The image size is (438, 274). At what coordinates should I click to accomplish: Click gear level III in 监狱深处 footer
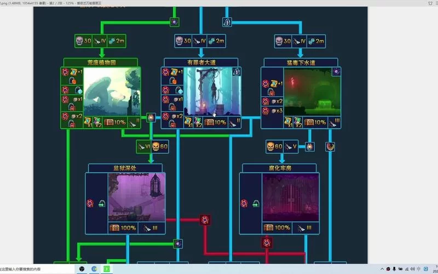(x=151, y=228)
